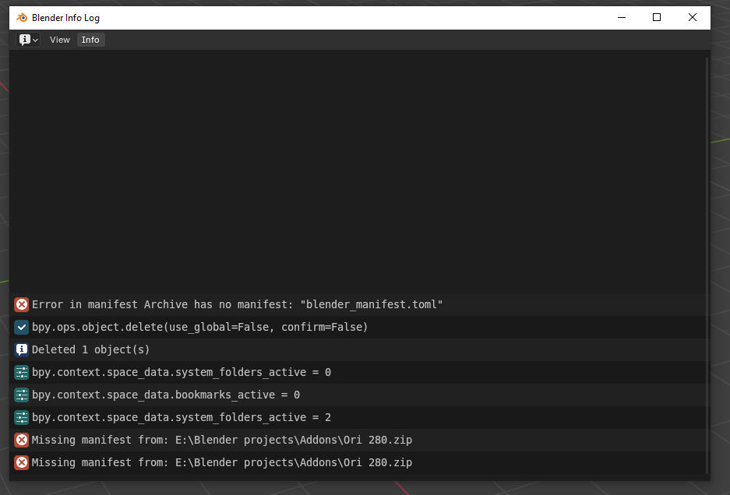Click the info icon beside Deleted 1 object(s)
The image size is (730, 495).
22,349
